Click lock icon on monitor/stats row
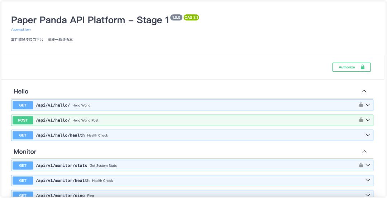The height and width of the screenshot is (198, 387). click(361, 165)
